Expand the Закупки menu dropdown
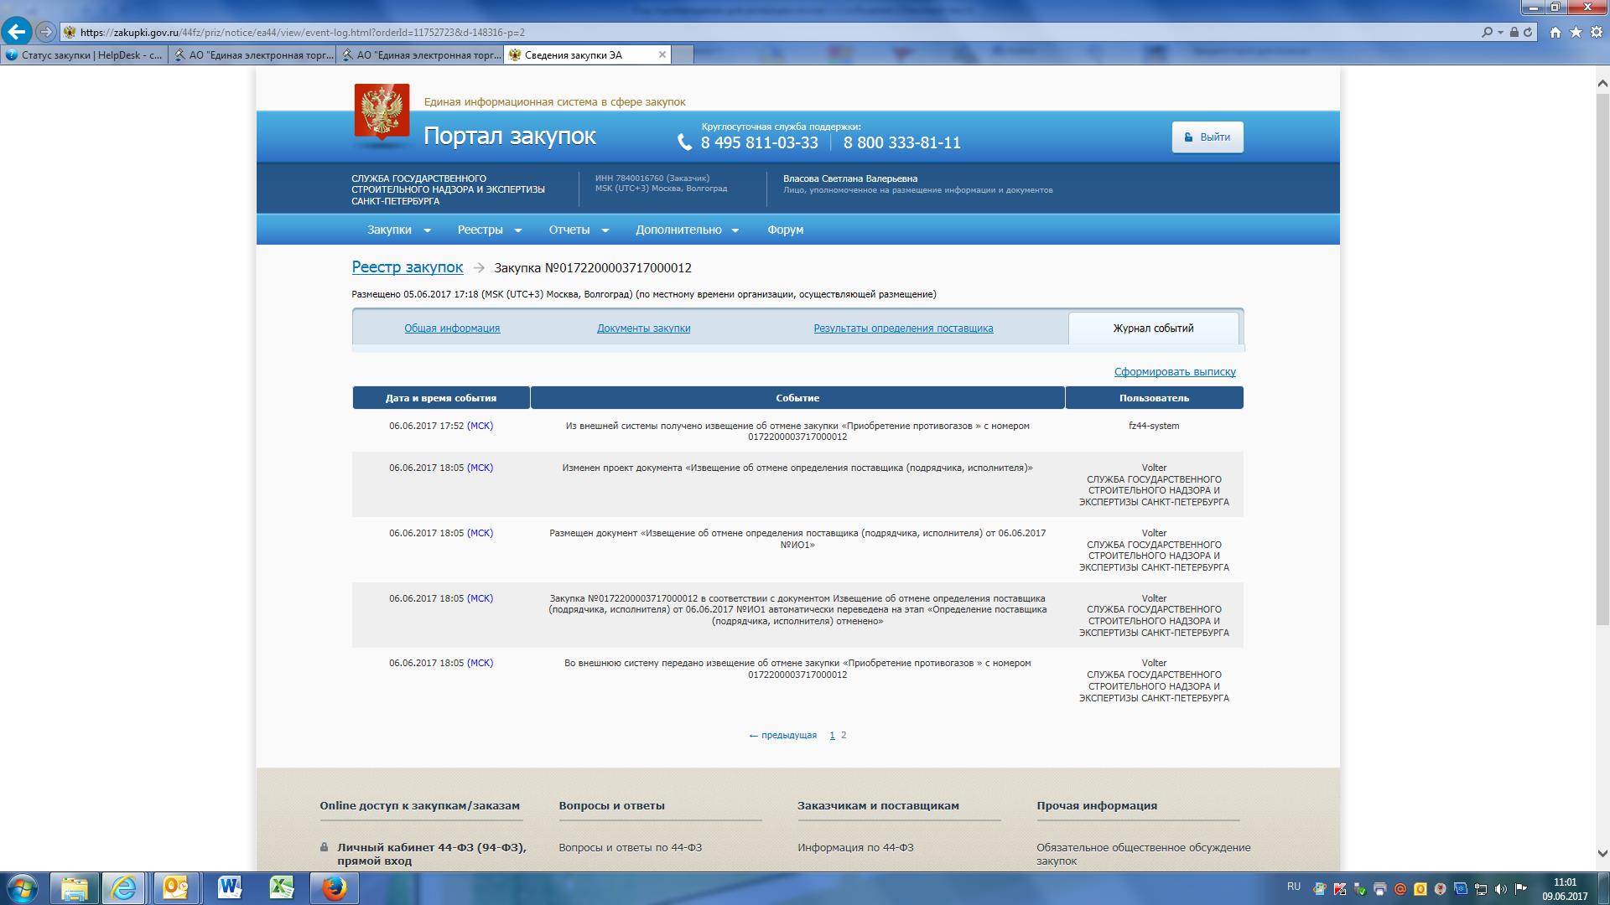Image resolution: width=1610 pixels, height=905 pixels. tap(398, 230)
